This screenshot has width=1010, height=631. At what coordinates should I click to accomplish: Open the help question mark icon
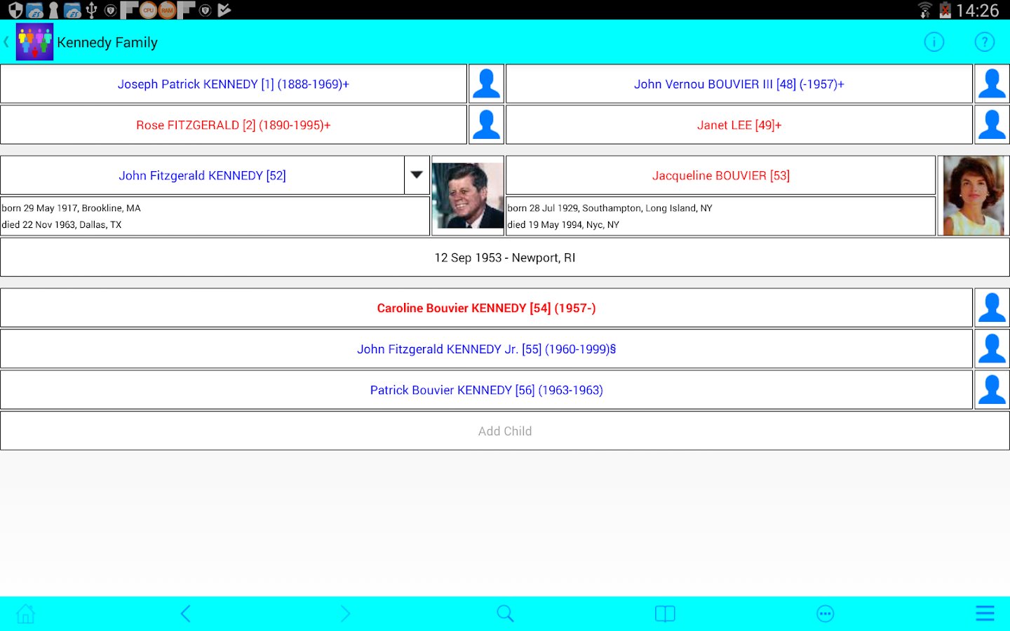(985, 42)
